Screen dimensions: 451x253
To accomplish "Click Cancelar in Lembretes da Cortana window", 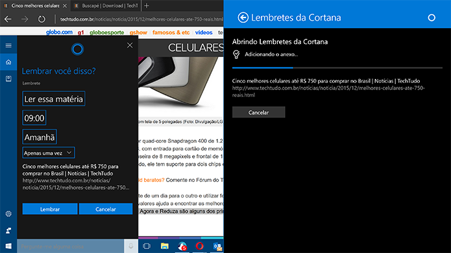I will click(x=258, y=112).
